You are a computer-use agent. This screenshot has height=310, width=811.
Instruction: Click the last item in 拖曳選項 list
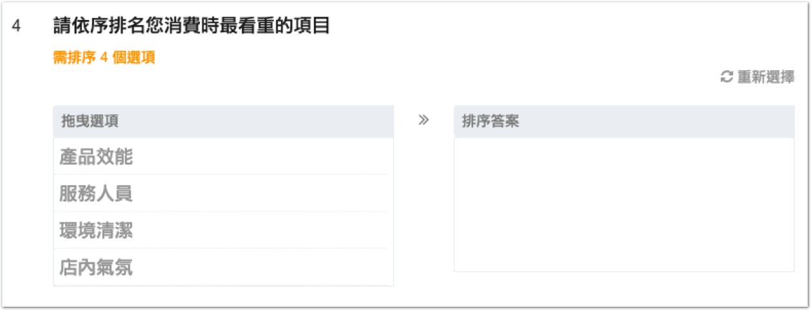96,268
